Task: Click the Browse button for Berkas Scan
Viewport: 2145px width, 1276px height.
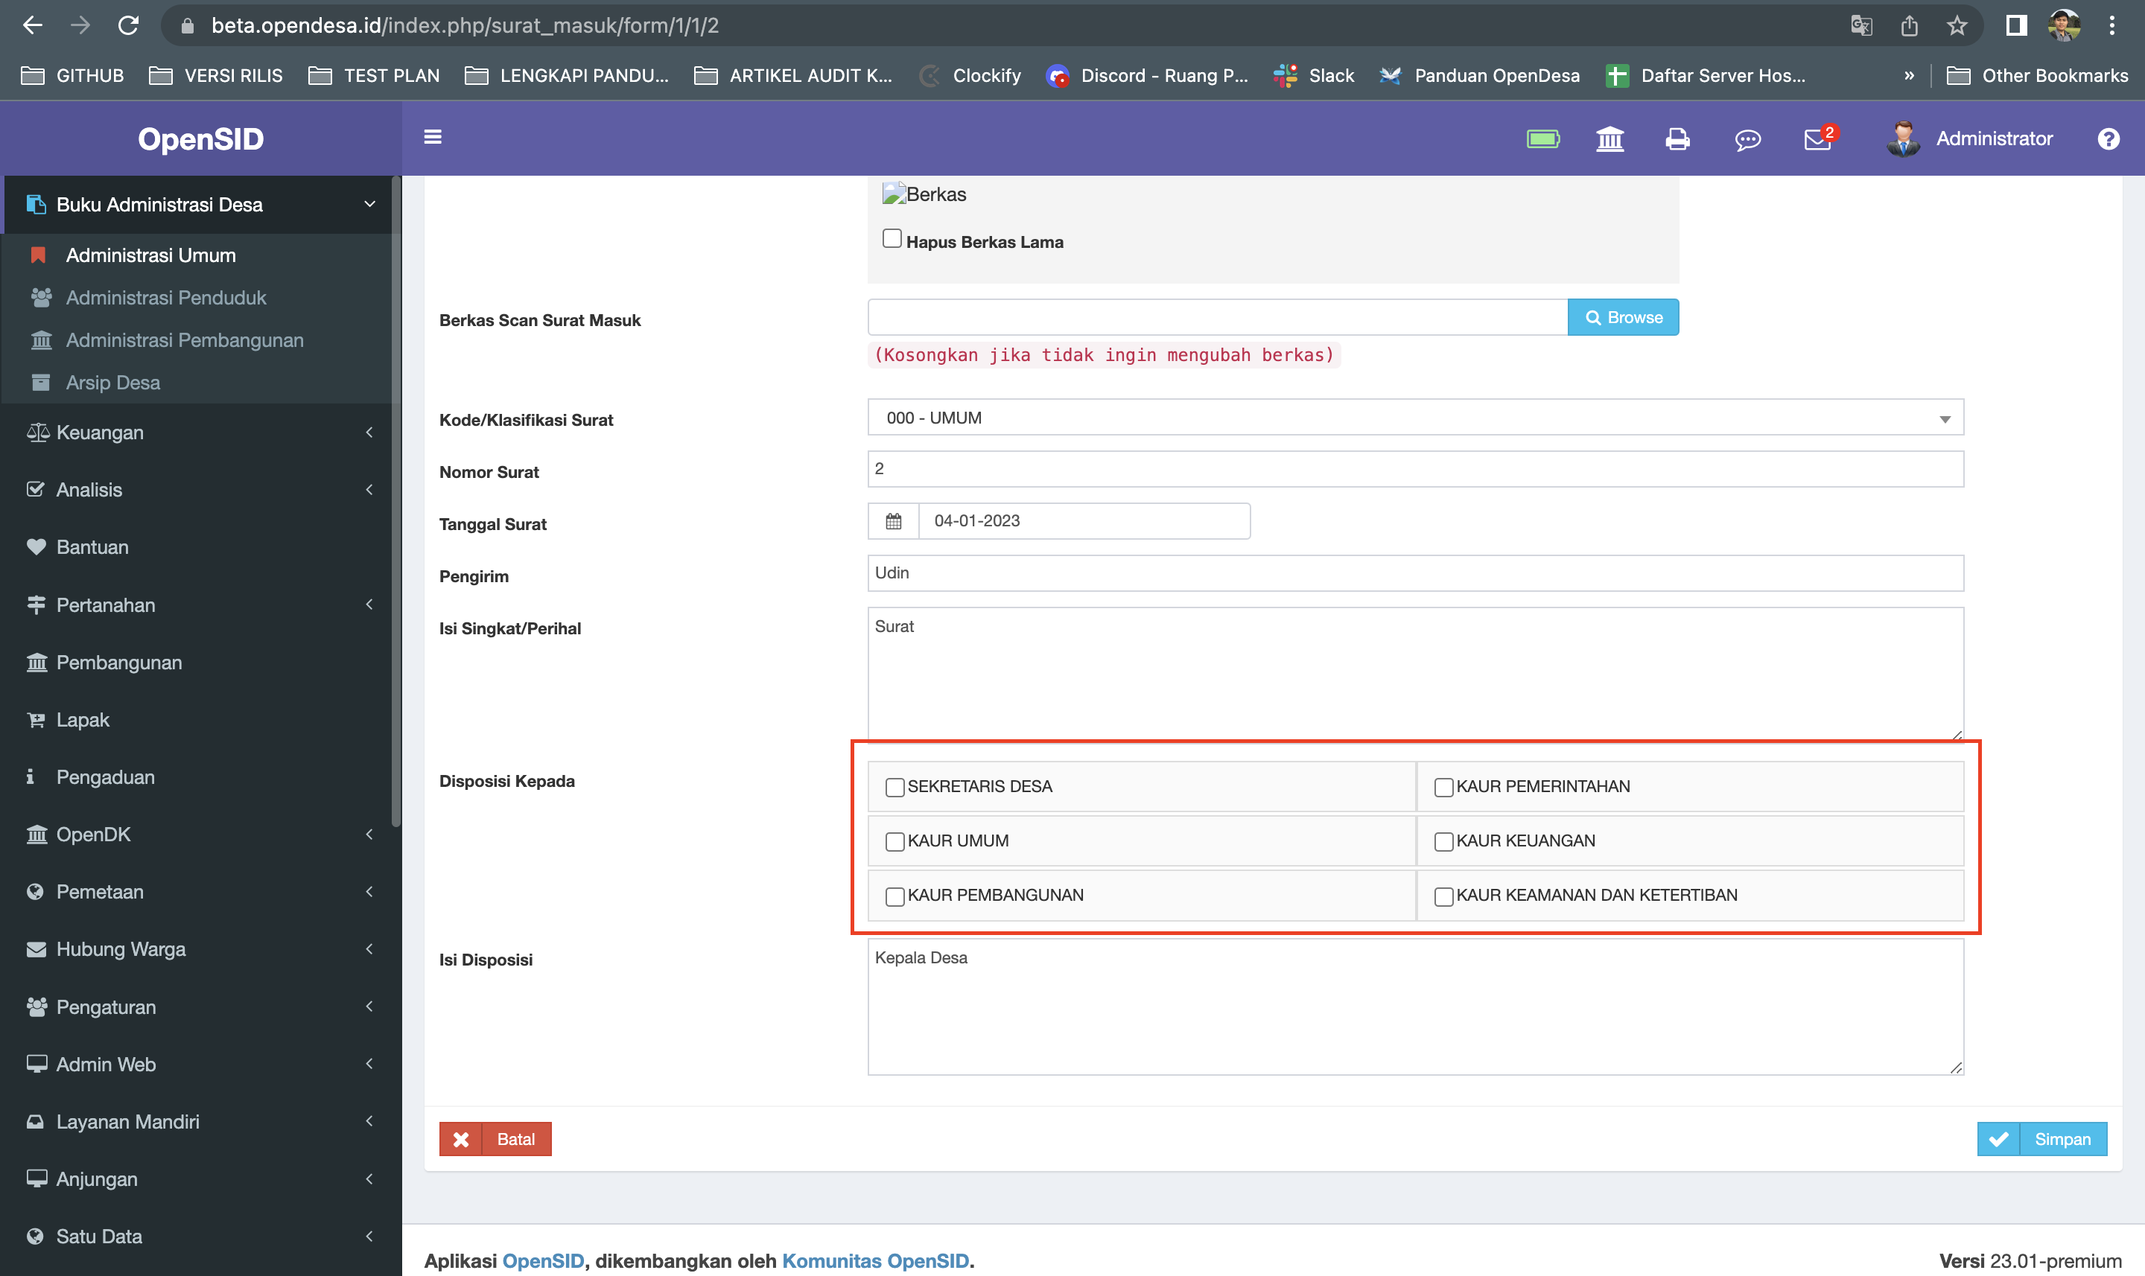Action: 1624,316
